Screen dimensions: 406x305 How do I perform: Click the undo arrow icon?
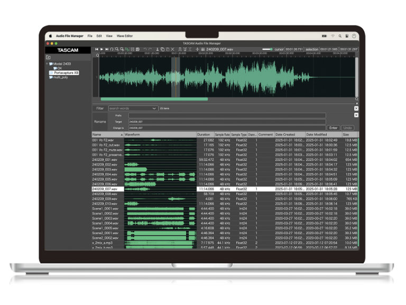[x=145, y=49]
